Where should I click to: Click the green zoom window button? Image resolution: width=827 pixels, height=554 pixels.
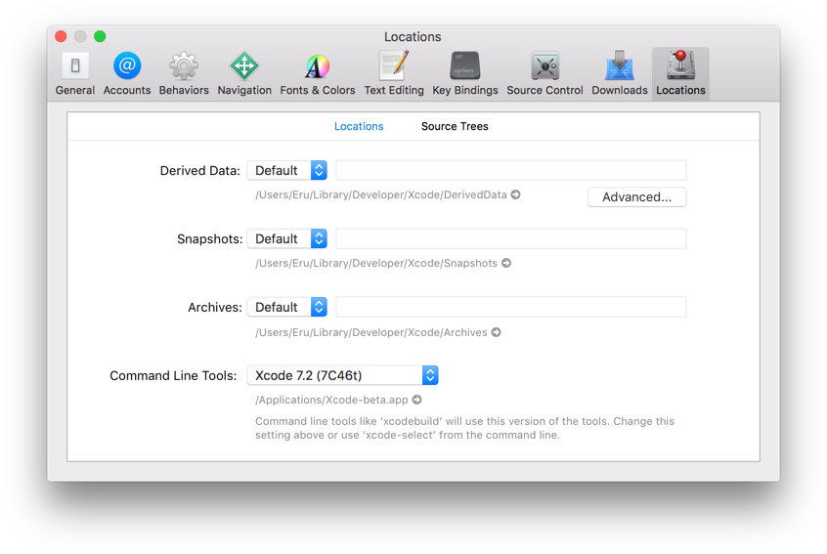tap(100, 36)
